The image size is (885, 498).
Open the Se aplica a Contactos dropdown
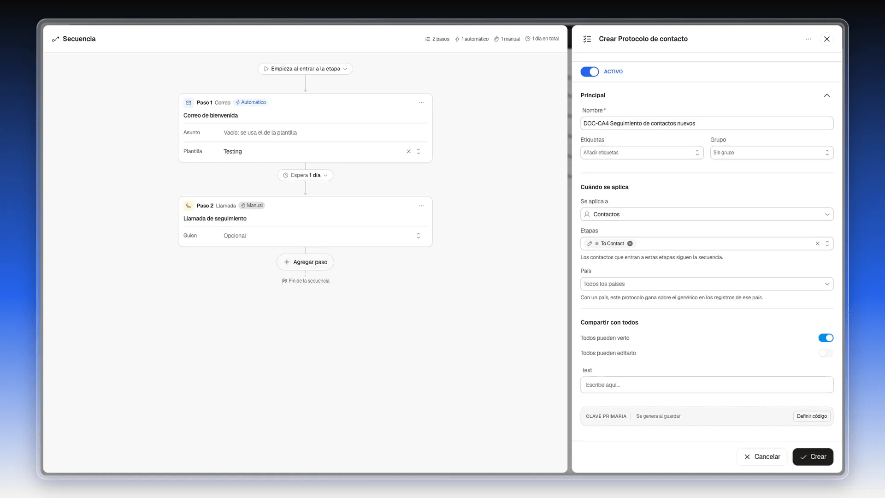(707, 214)
